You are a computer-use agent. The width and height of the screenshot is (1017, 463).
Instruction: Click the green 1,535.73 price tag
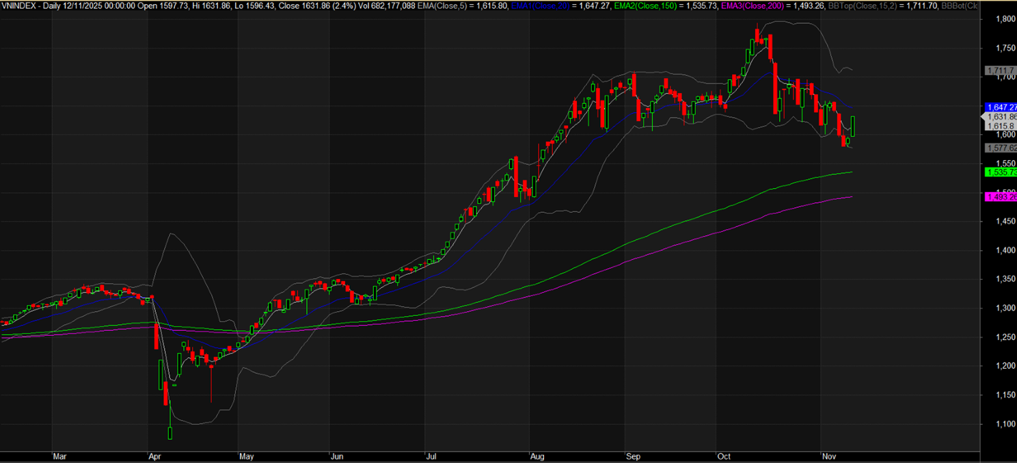point(1001,172)
